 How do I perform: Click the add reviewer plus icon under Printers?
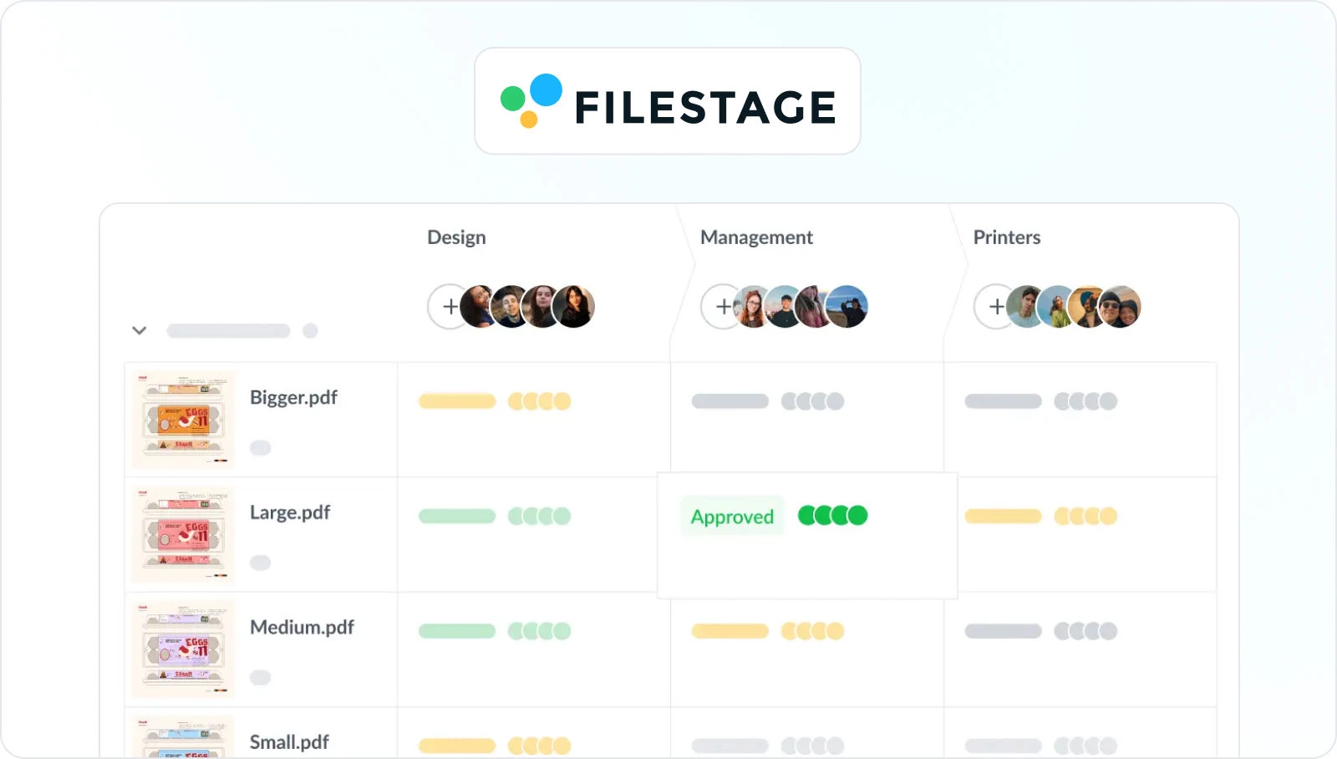[x=995, y=307]
